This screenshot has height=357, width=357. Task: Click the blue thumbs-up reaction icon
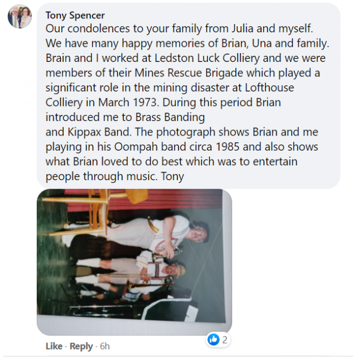(x=214, y=340)
